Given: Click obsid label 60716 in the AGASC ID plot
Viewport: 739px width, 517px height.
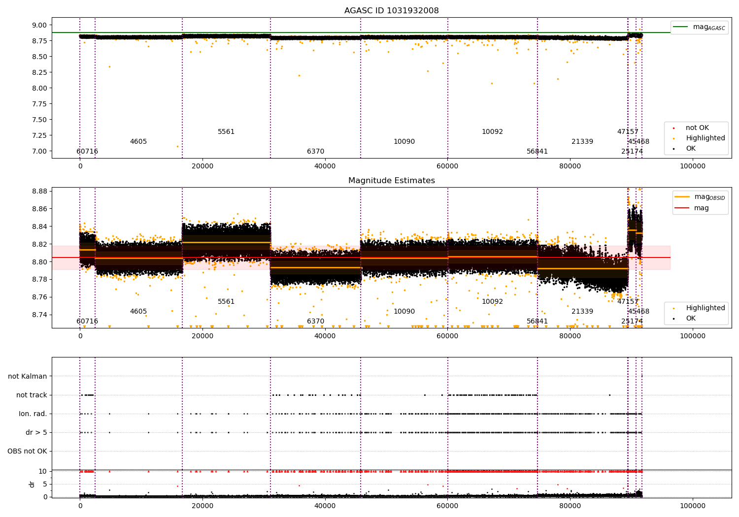Looking at the screenshot, I should click(x=87, y=152).
